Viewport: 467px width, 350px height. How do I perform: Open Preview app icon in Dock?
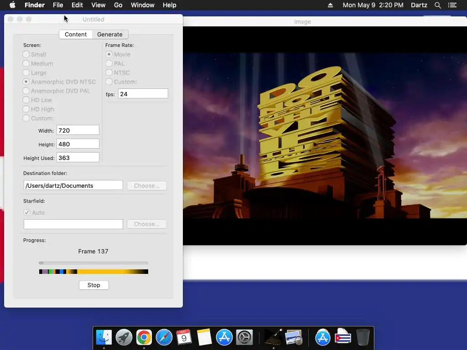click(x=294, y=337)
